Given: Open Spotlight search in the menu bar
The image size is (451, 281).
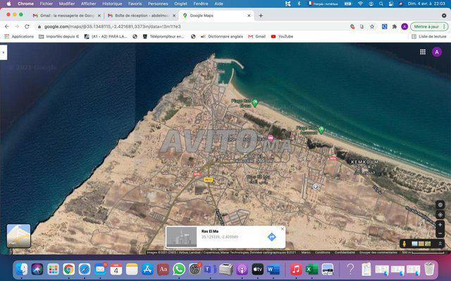Looking at the screenshot, I should coord(381,4).
